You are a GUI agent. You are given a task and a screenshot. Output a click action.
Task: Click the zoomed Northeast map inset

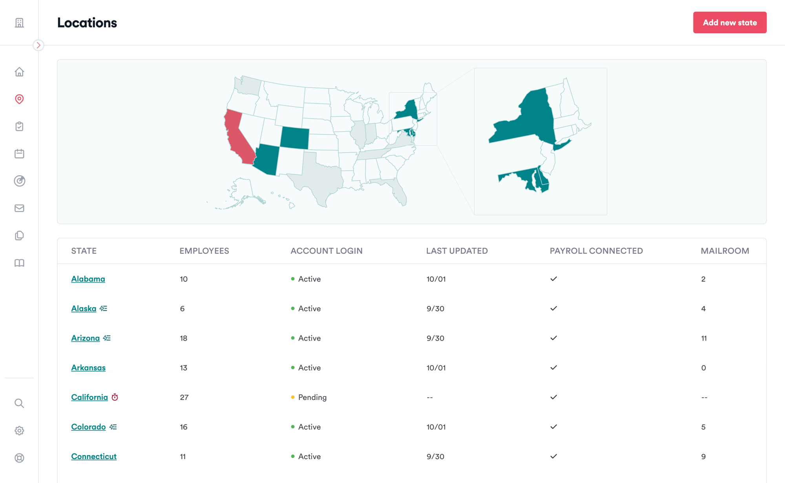click(x=540, y=141)
